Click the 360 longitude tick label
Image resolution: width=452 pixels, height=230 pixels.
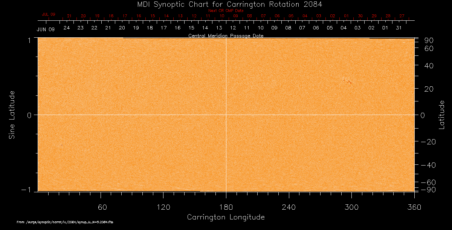point(414,207)
